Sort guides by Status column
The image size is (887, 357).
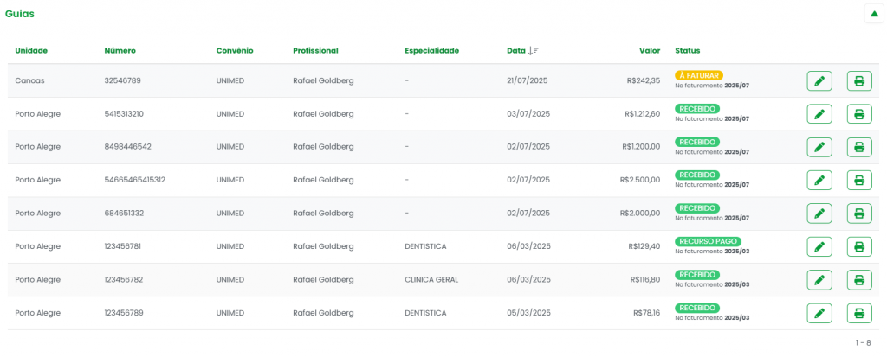(687, 50)
